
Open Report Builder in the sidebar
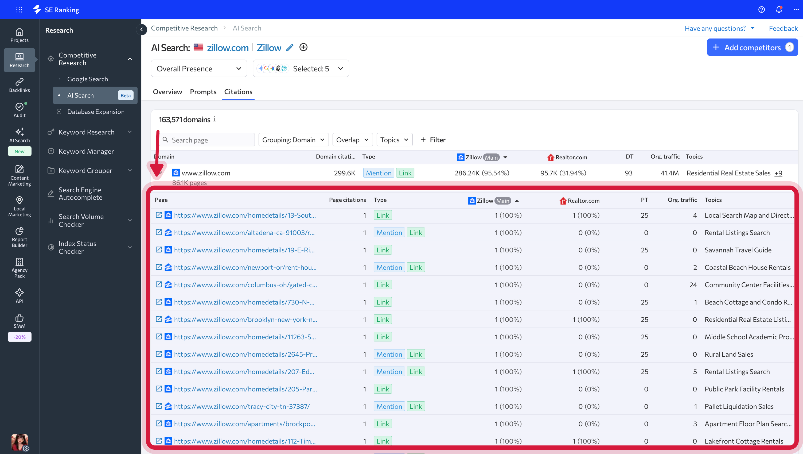tap(19, 237)
